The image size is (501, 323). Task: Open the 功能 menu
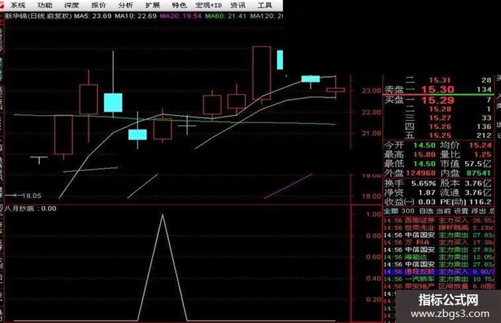[x=45, y=5]
